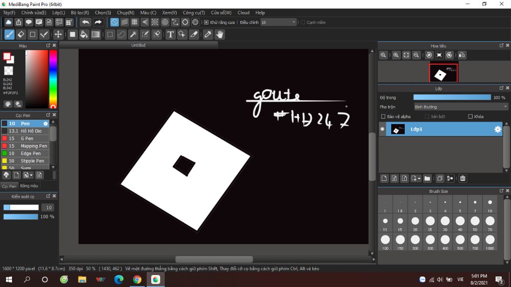Create a new layer

(x=384, y=178)
